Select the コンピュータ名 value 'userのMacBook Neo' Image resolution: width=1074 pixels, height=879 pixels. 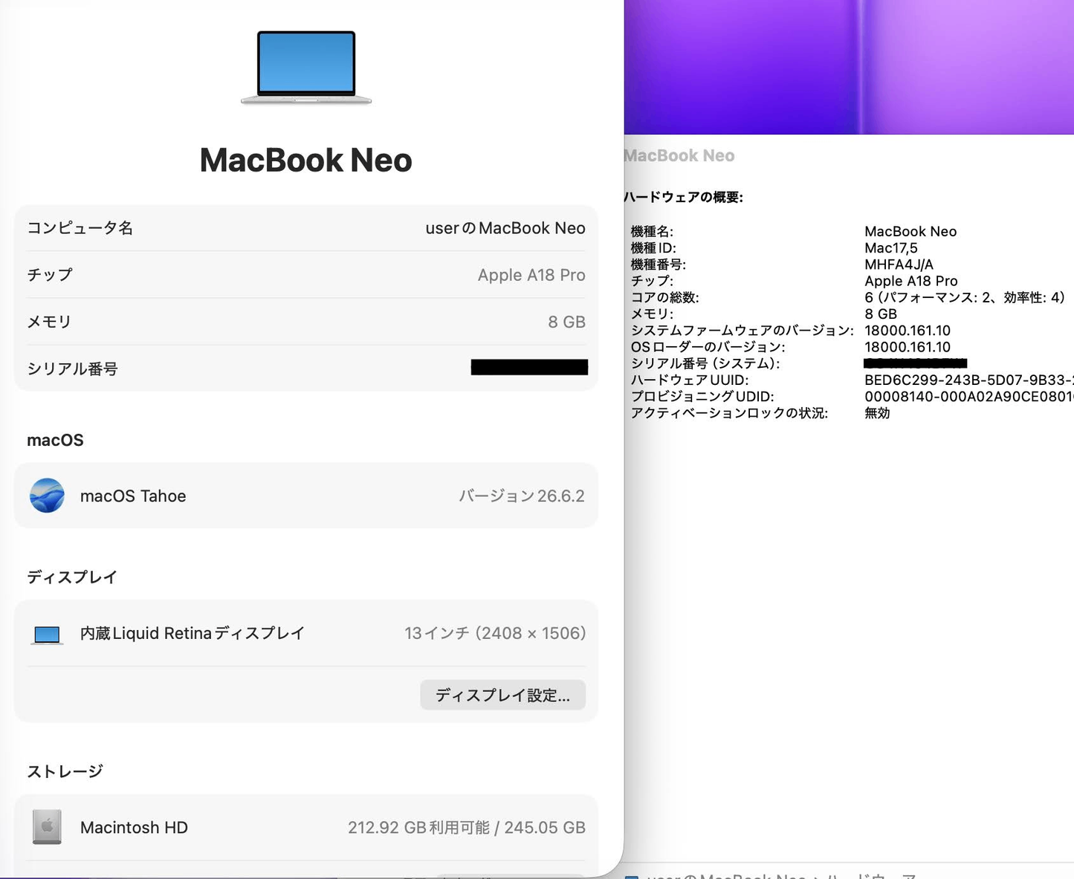coord(505,228)
